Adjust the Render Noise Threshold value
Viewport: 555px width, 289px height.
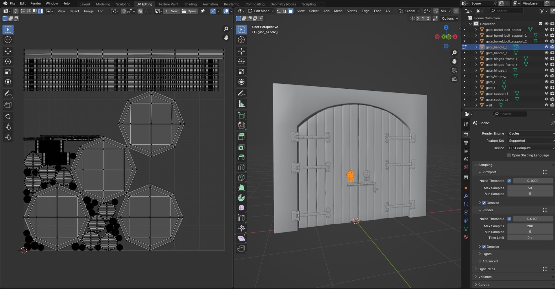click(x=532, y=219)
